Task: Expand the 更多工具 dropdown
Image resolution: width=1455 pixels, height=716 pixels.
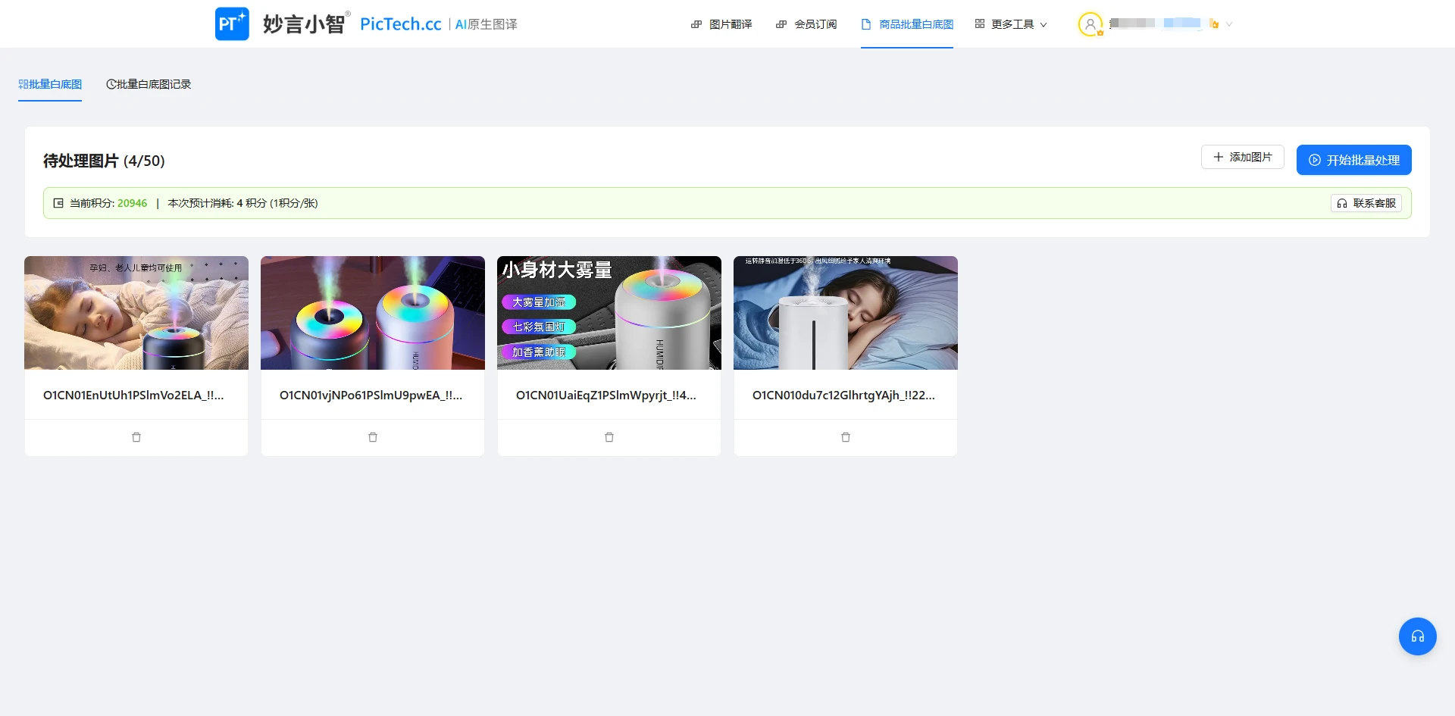Action: click(1011, 23)
